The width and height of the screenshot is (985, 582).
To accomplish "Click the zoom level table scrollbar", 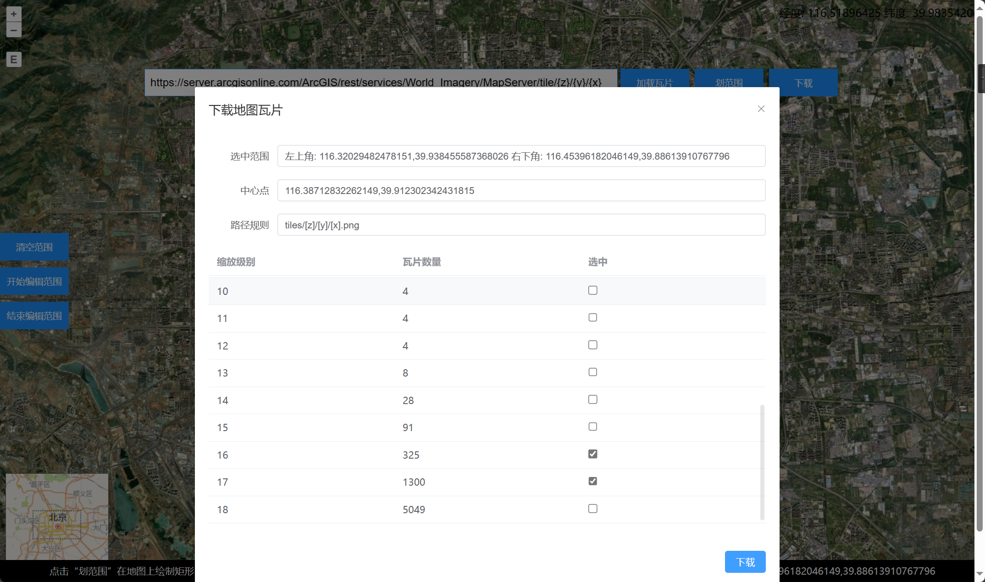I will coord(761,459).
